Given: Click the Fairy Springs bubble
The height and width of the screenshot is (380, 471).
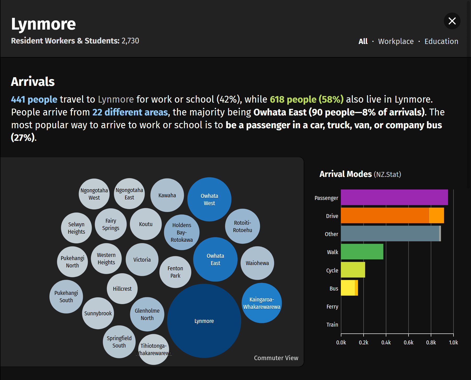Looking at the screenshot, I should click(x=111, y=224).
